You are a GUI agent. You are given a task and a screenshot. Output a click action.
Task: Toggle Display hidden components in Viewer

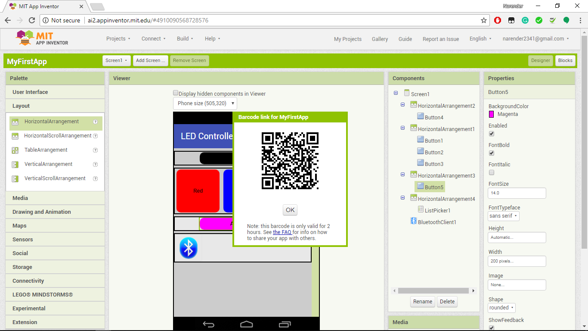(176, 93)
